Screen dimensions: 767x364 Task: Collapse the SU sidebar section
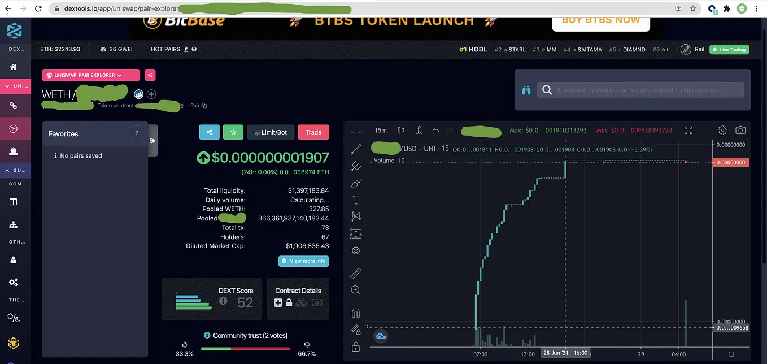coord(15,170)
